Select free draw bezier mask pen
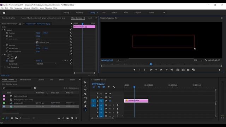Viewport: 226px width, 127px height. tap(16, 58)
